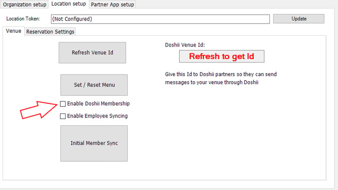The image size is (338, 190).
Task: Start the Initial Member Sync
Action: (94, 143)
